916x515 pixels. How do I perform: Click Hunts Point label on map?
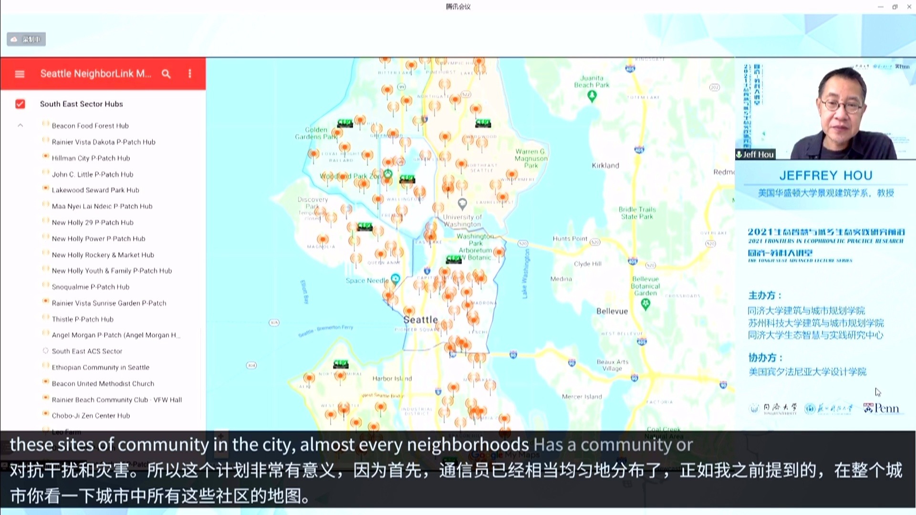570,238
